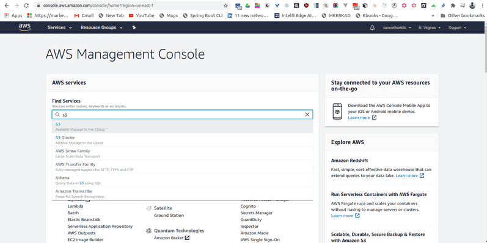Viewport: 487px width, 243px height.
Task: Expand the Resource Groups menu
Action: (101, 27)
